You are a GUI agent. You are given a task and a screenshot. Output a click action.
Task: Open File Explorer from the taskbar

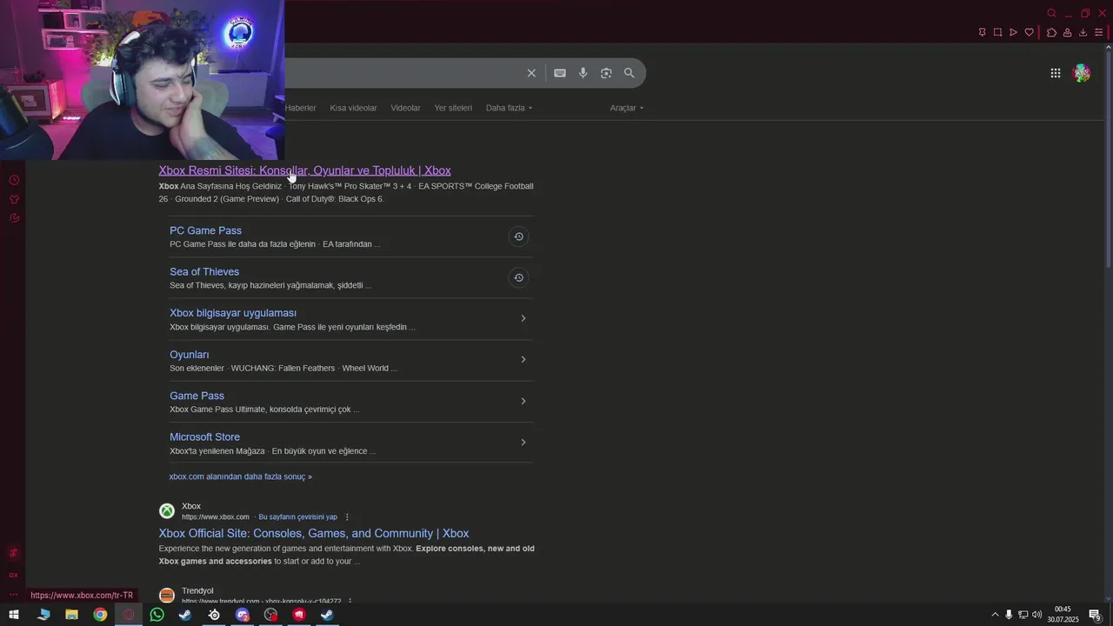(x=71, y=615)
